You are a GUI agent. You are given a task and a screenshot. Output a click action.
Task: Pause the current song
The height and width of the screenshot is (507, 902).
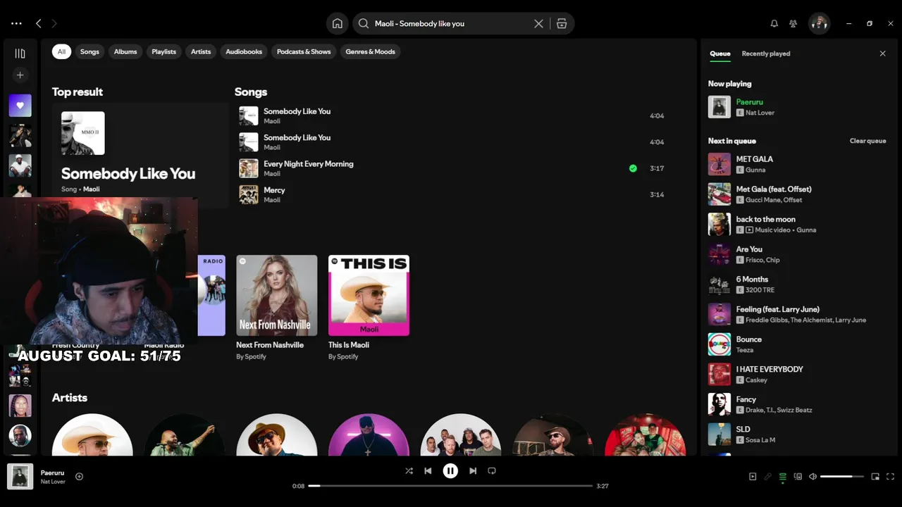tap(450, 471)
